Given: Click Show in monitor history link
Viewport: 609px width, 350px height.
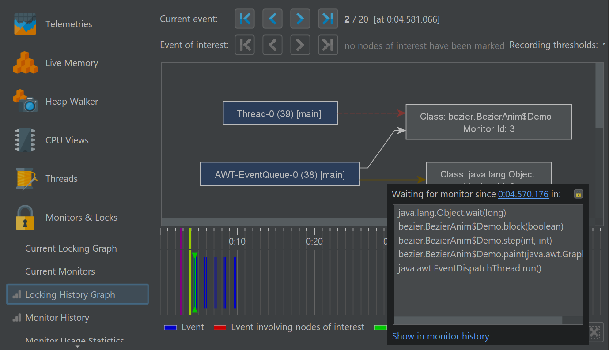Looking at the screenshot, I should click(441, 336).
